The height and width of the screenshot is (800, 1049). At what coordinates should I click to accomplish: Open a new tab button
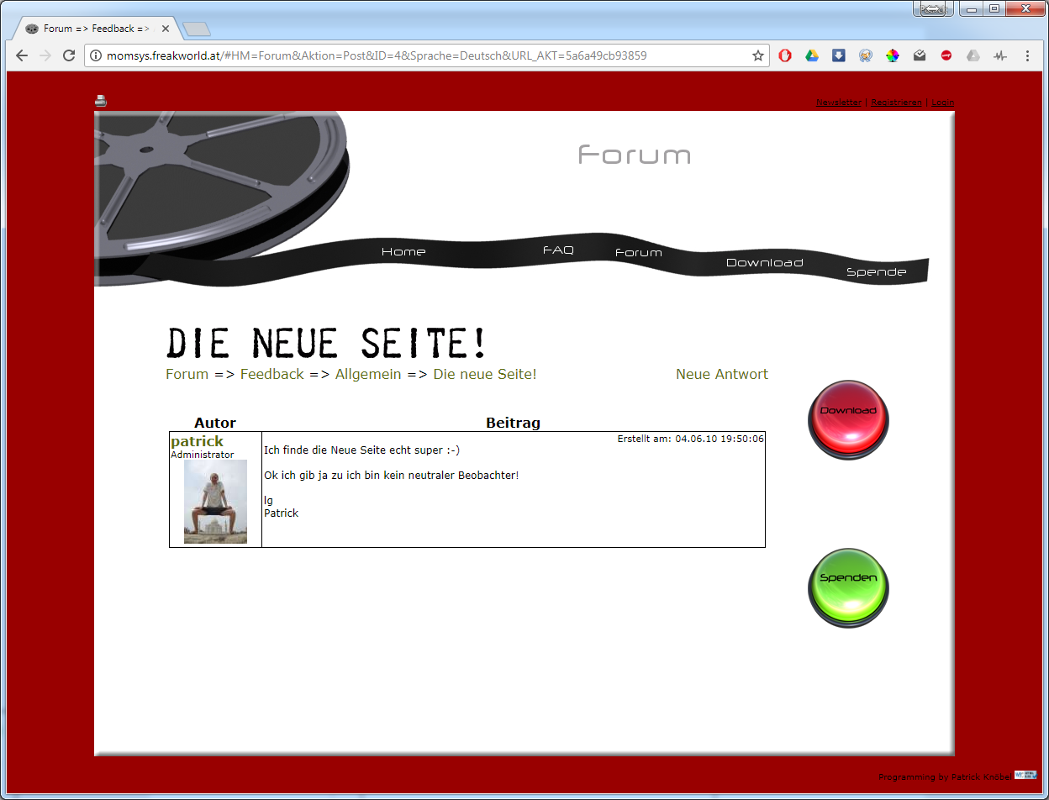196,29
